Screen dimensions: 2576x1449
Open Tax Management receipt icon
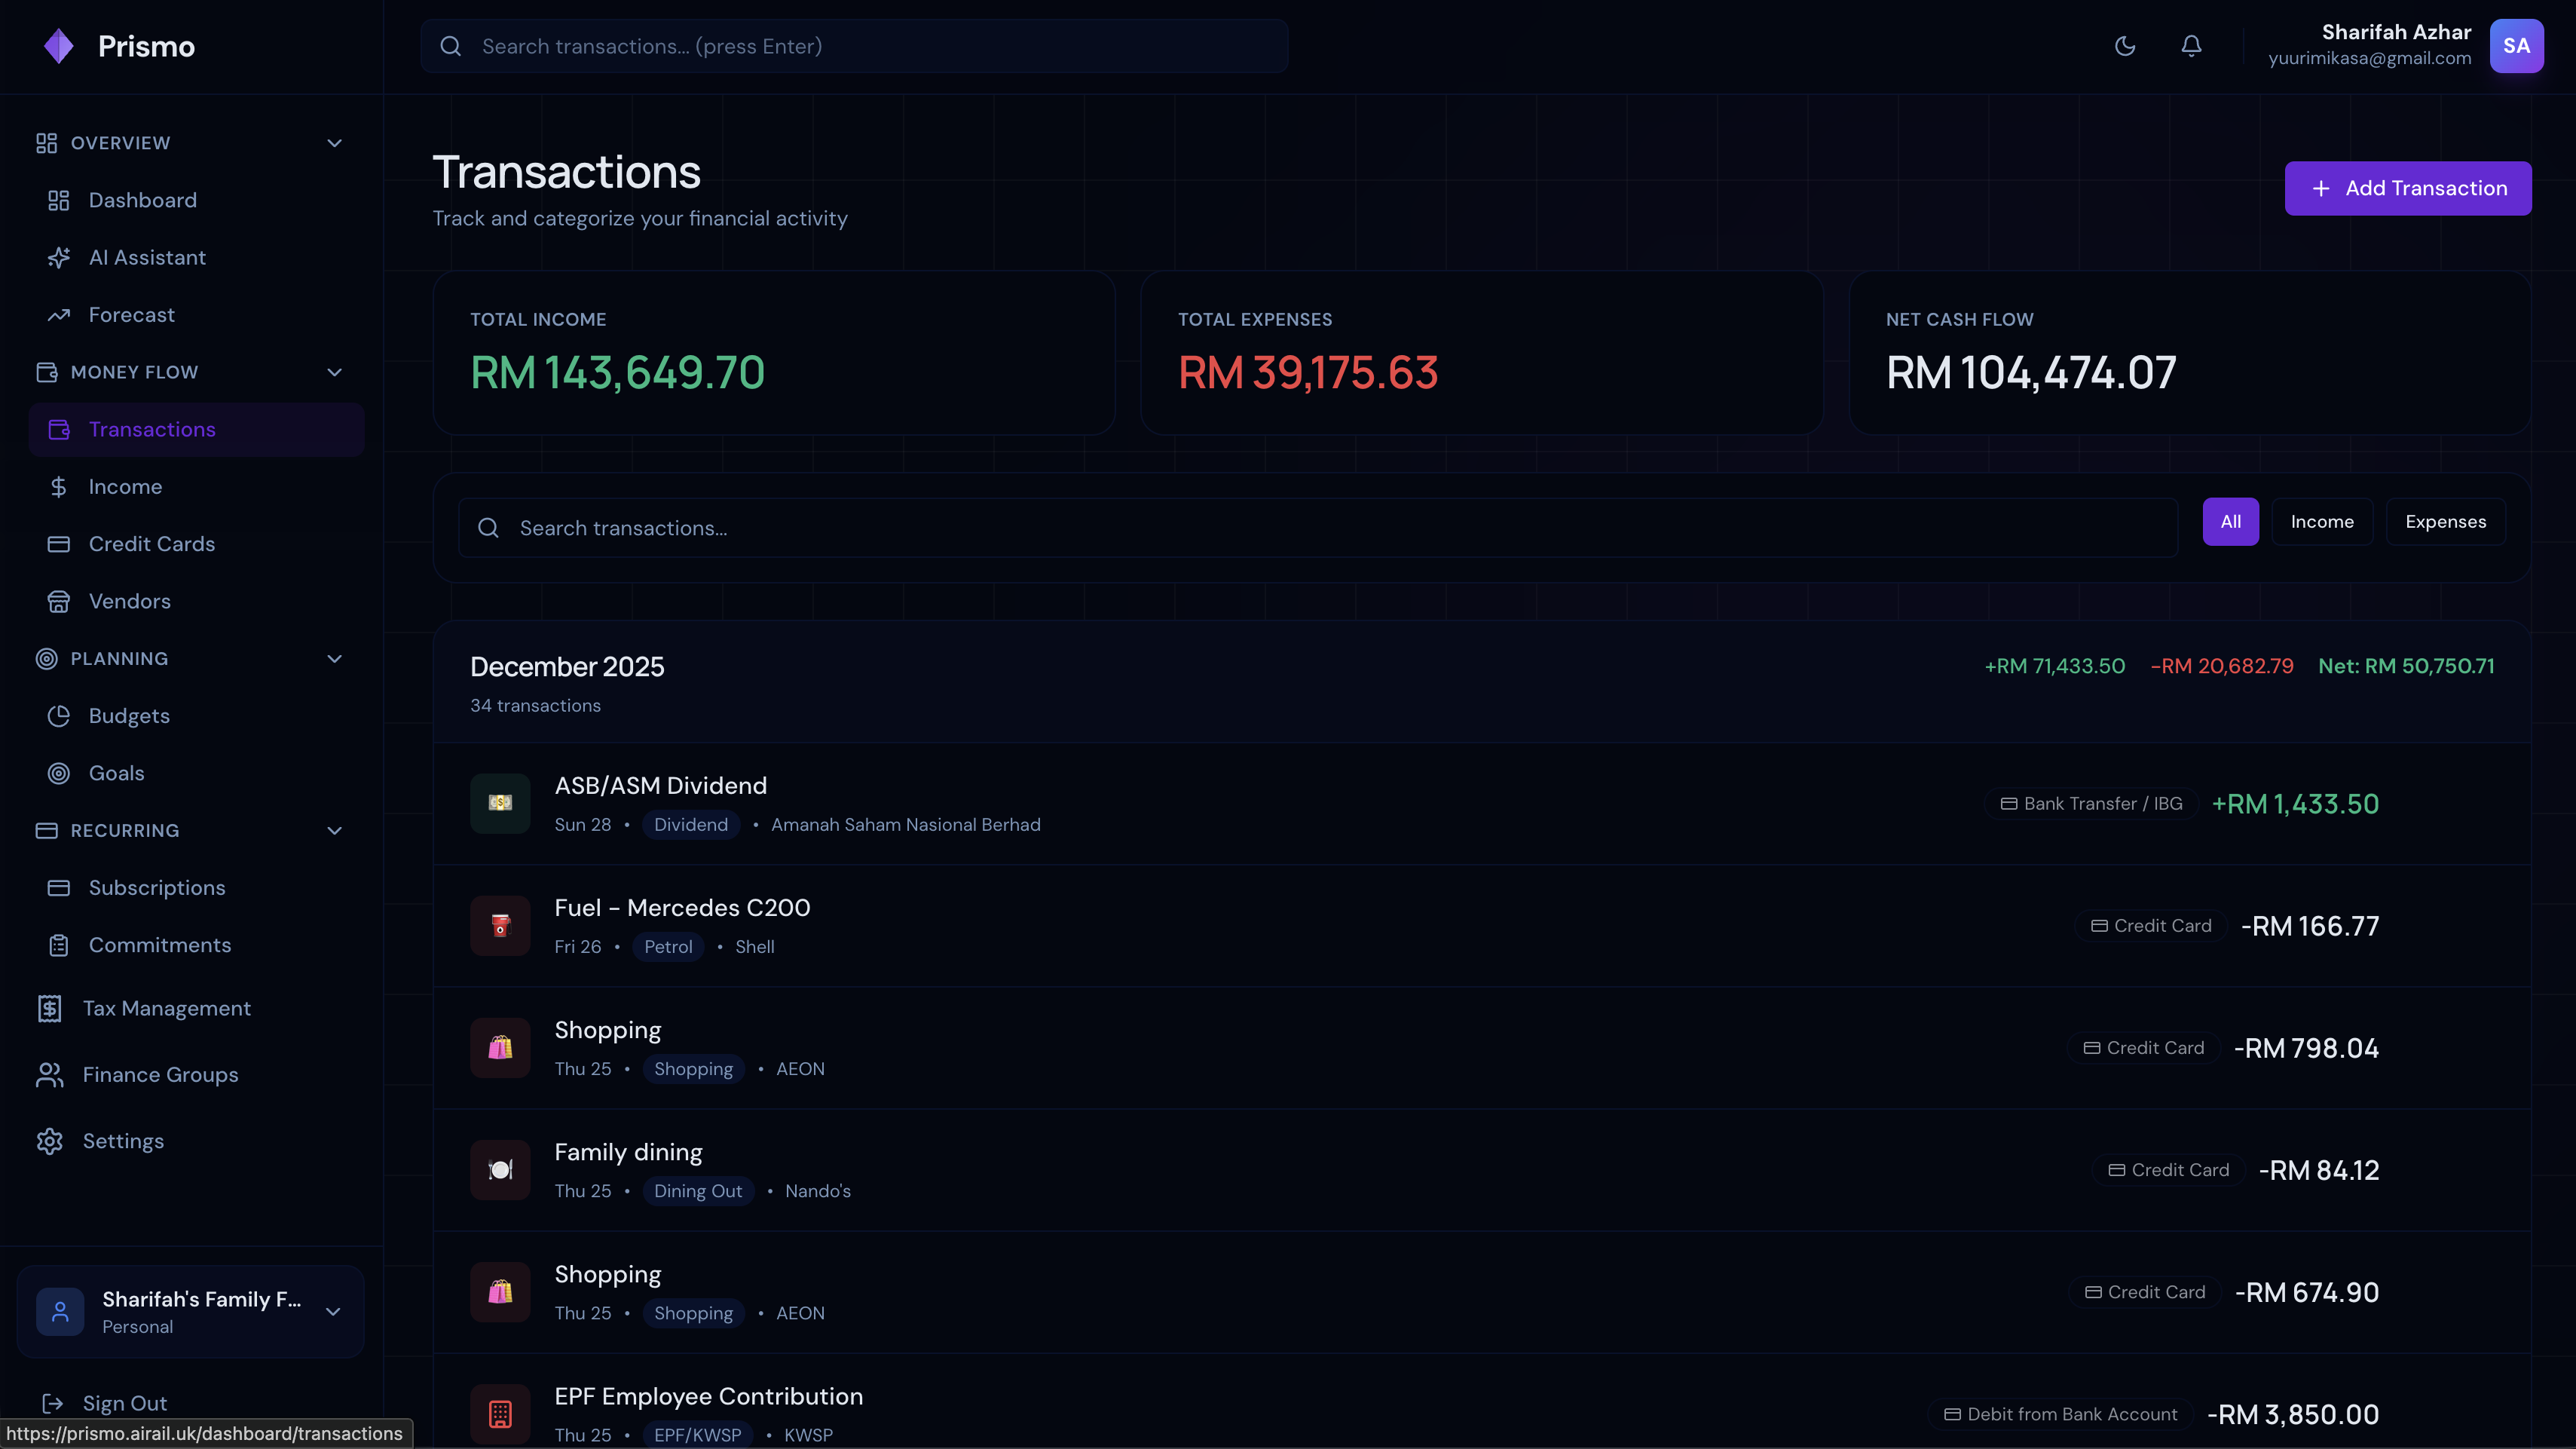(x=49, y=1009)
